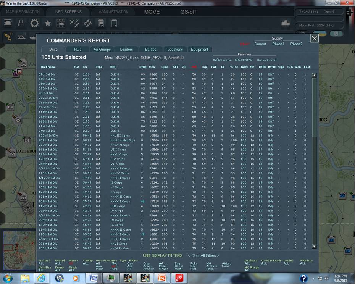The image size is (355, 284).
Task: Open Word document in taskbar
Action: [x=93, y=278]
